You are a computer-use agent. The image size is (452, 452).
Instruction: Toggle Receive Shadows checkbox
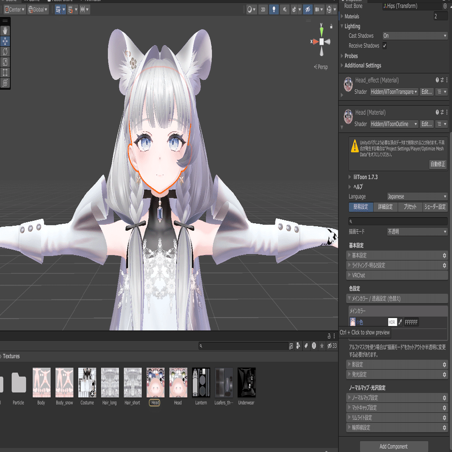coord(385,46)
